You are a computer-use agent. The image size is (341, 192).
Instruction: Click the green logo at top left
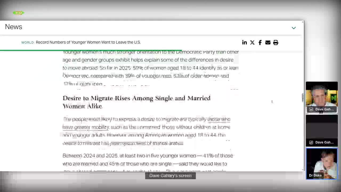(x=18, y=13)
